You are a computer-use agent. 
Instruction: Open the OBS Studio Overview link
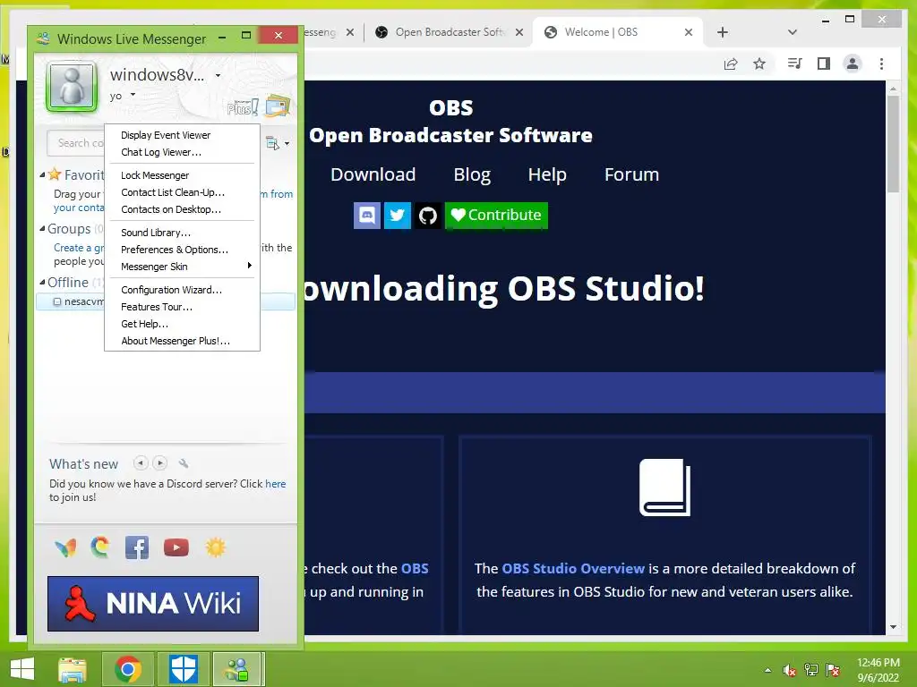pyautogui.click(x=573, y=568)
